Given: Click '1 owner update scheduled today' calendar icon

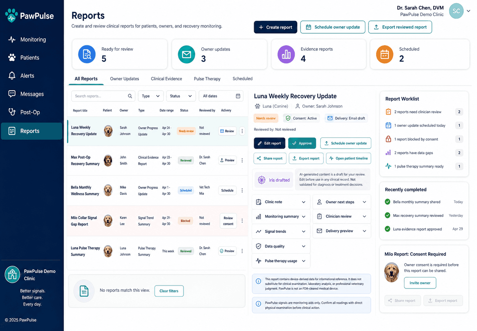Looking at the screenshot, I should pos(388,125).
